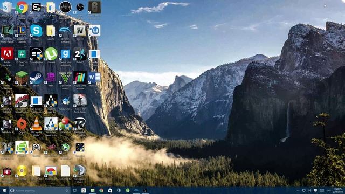The height and width of the screenshot is (194, 345).
Task: Launch the VLC media player shortcut
Action: (36, 124)
